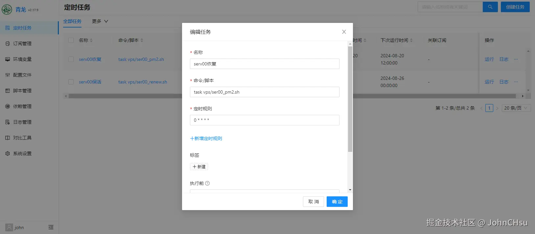Click the john user avatar

coord(9,227)
